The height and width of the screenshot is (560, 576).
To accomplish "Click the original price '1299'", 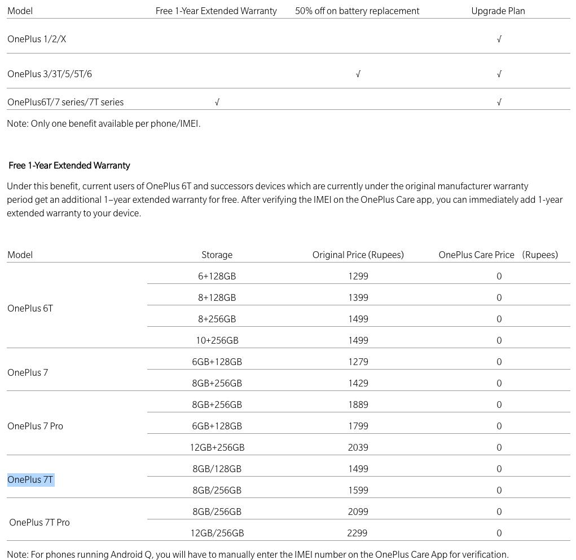I will tap(358, 276).
